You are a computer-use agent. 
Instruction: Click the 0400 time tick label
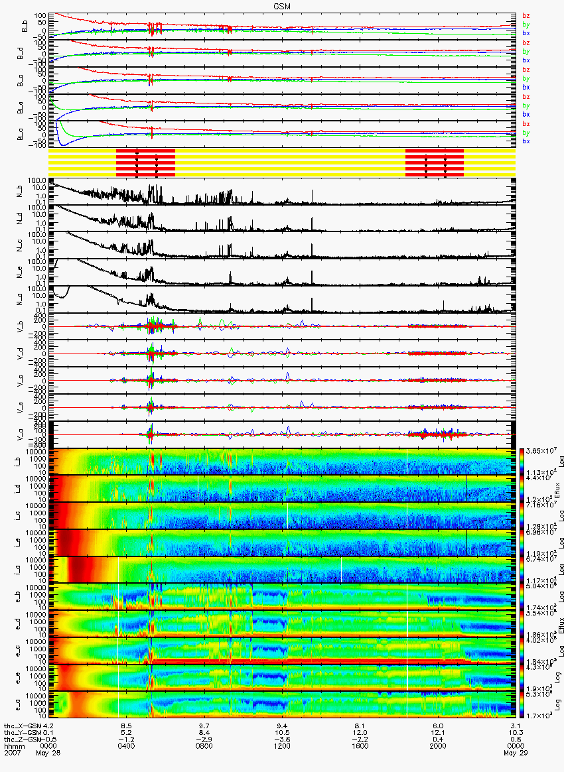coord(127,746)
